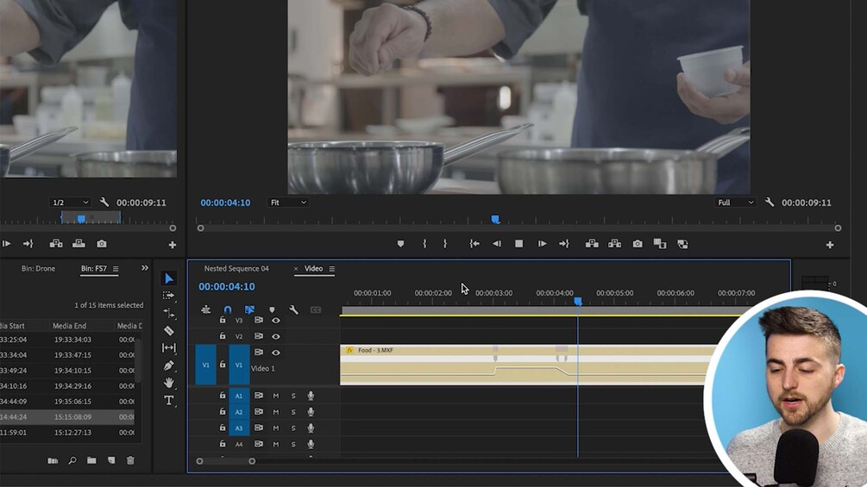Viewport: 867px width, 487px height.
Task: Click Mark In in Program monitor
Action: pos(424,243)
